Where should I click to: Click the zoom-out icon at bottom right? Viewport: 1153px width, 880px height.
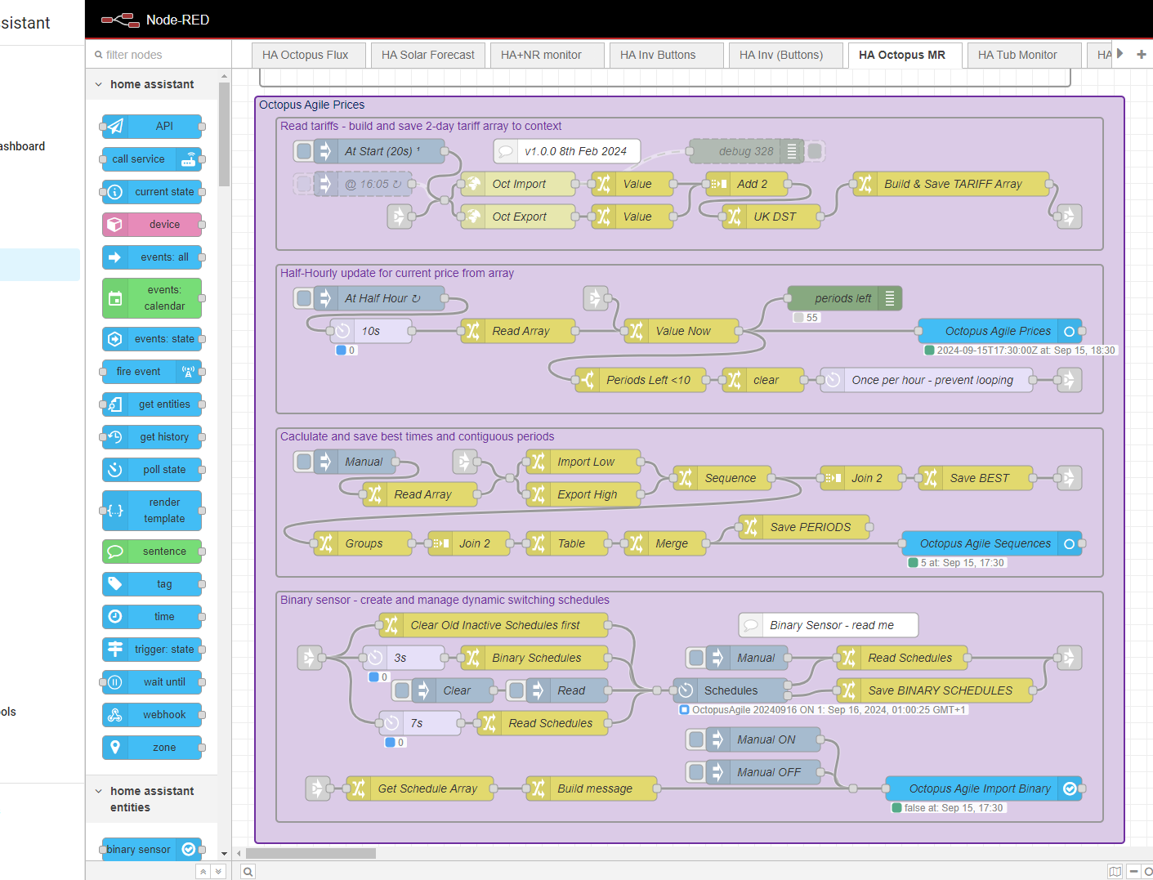click(1134, 871)
